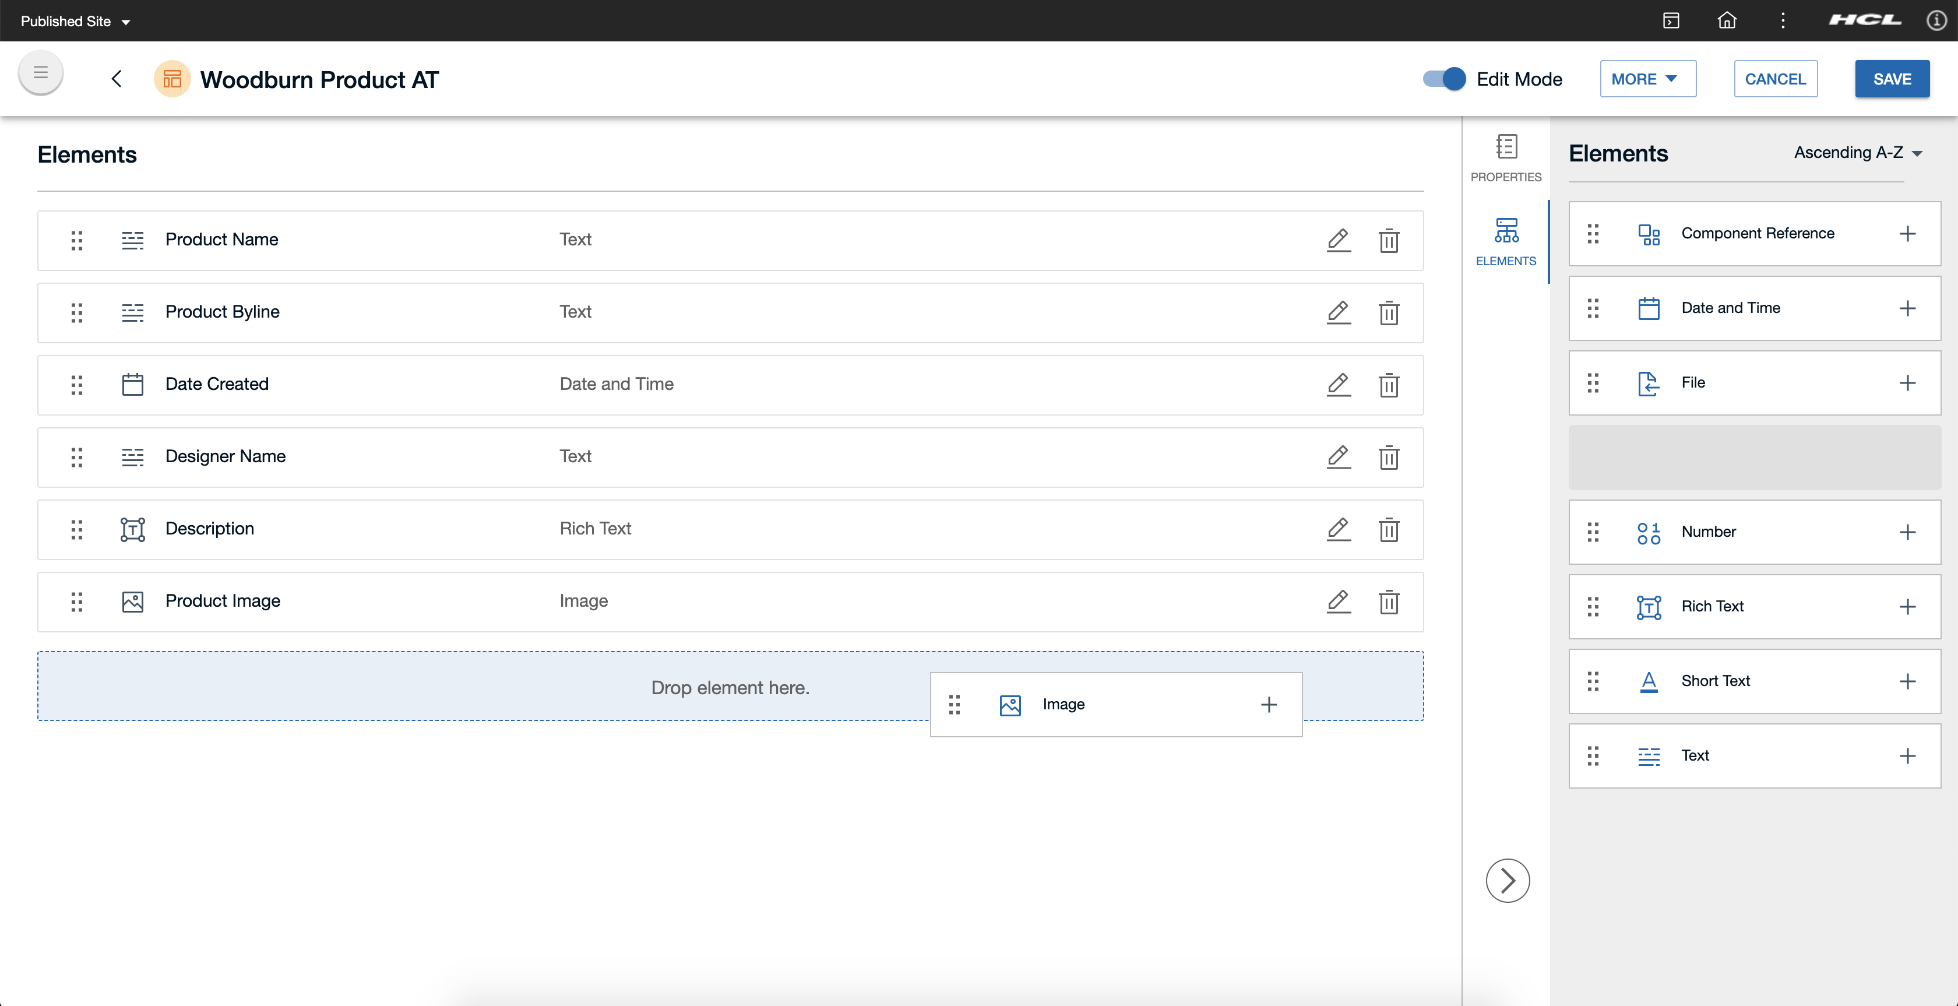Grab the Description drag handle
This screenshot has height=1006, width=1958.
tap(77, 529)
